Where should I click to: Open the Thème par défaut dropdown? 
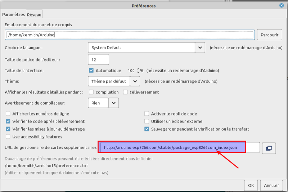135,81
